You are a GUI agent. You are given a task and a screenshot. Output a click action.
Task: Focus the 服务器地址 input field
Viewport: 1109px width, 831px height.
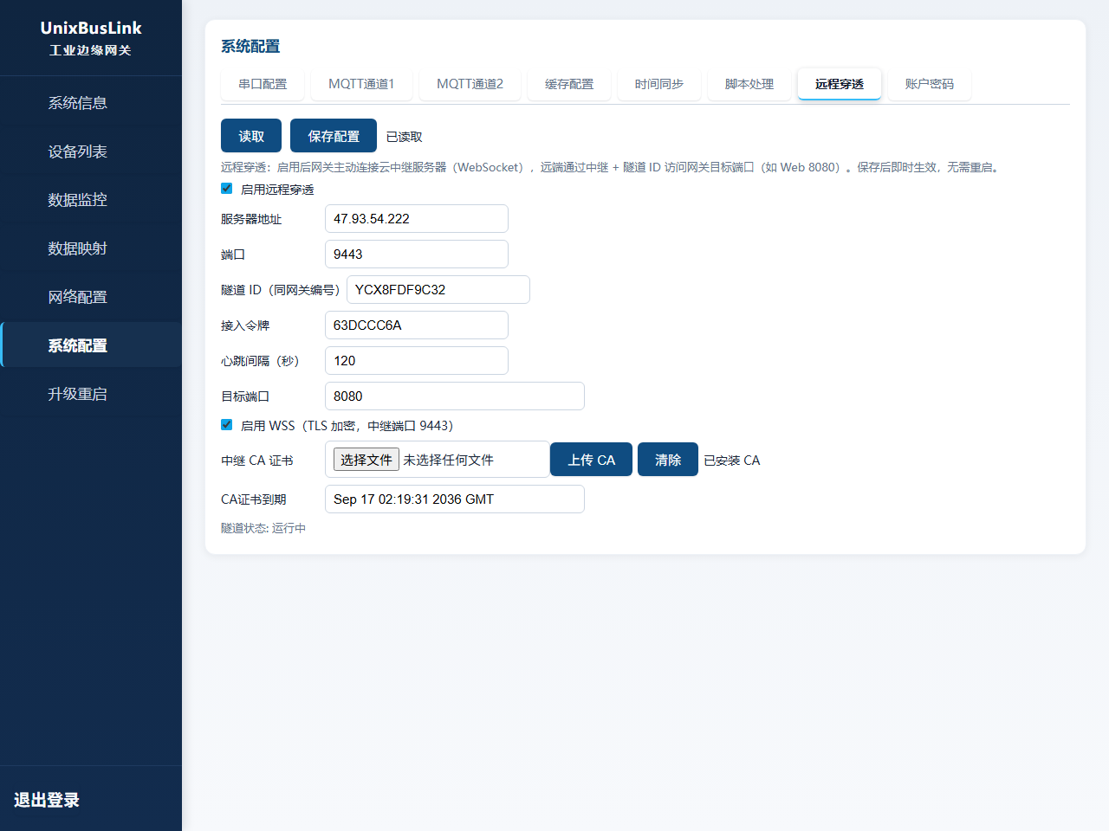[x=417, y=219]
